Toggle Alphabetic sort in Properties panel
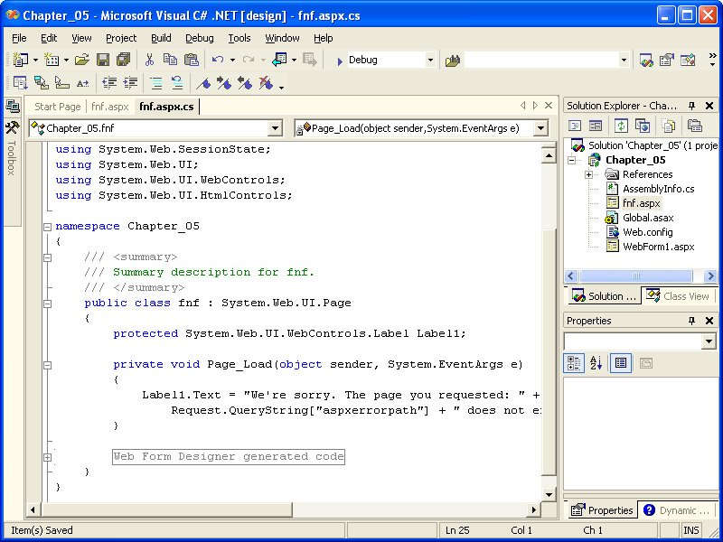This screenshot has height=542, width=723. [596, 363]
